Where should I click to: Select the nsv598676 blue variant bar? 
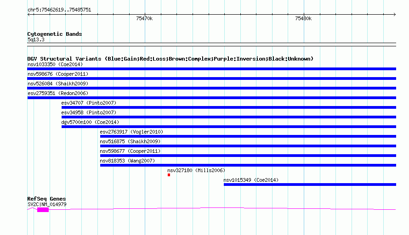pos(211,78)
